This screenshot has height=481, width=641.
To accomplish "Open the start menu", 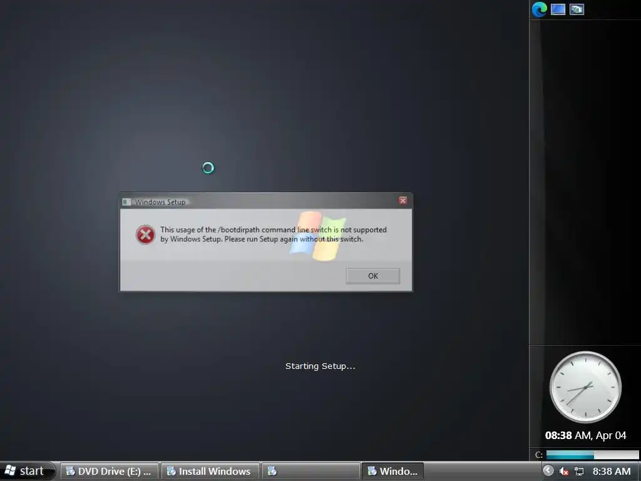I will click(27, 471).
